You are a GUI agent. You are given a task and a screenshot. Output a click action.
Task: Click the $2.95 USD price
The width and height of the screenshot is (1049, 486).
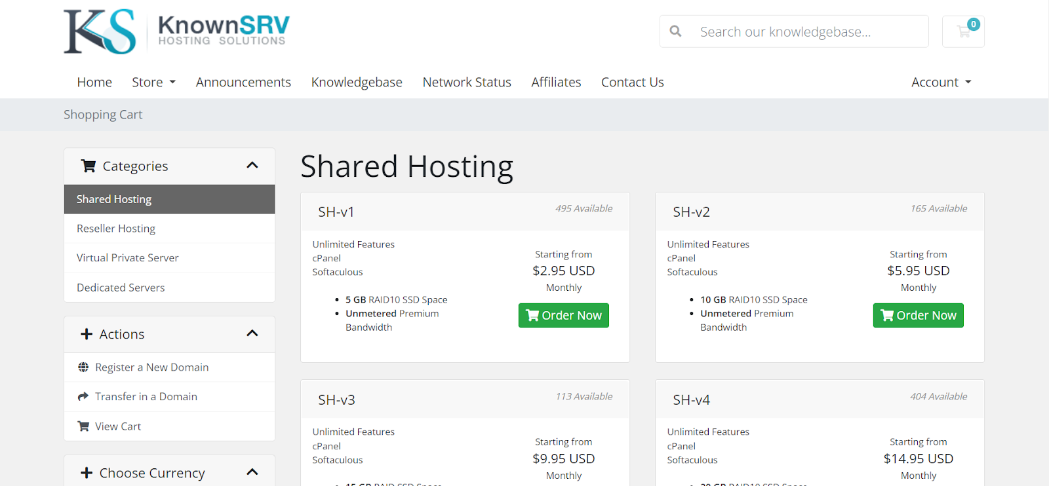tap(564, 271)
